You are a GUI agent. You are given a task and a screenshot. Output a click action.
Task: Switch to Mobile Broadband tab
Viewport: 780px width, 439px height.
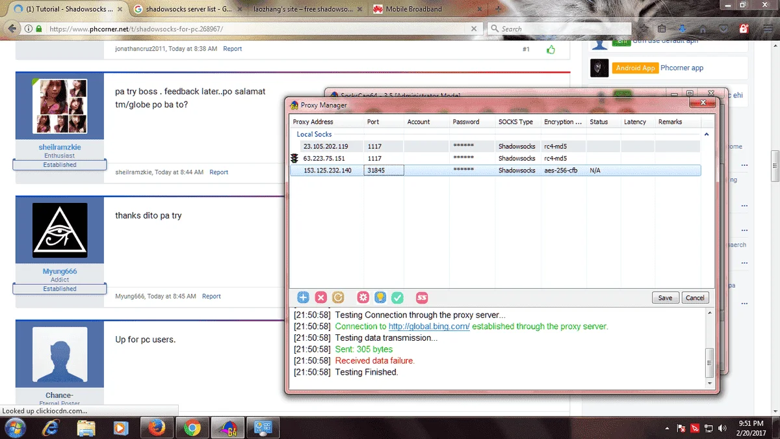coord(426,9)
